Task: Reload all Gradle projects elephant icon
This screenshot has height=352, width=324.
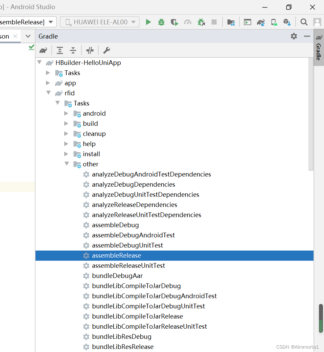Action: 43,50
